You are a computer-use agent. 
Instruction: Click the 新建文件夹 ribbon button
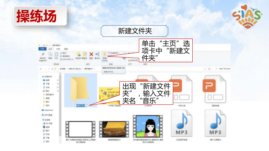click(x=104, y=57)
